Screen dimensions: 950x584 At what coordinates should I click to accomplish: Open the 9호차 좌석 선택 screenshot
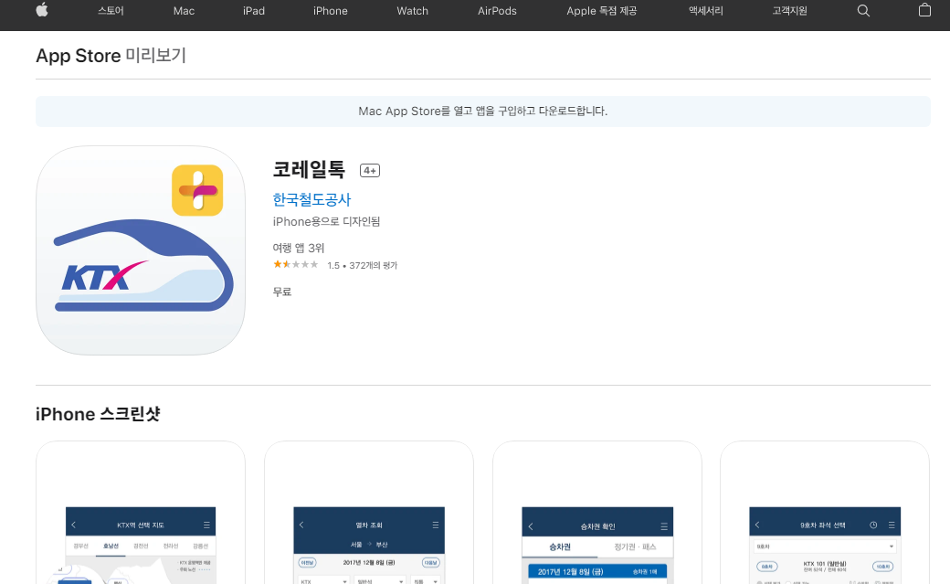[x=825, y=513]
